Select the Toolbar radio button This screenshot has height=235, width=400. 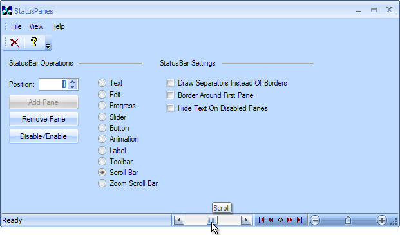pos(102,162)
